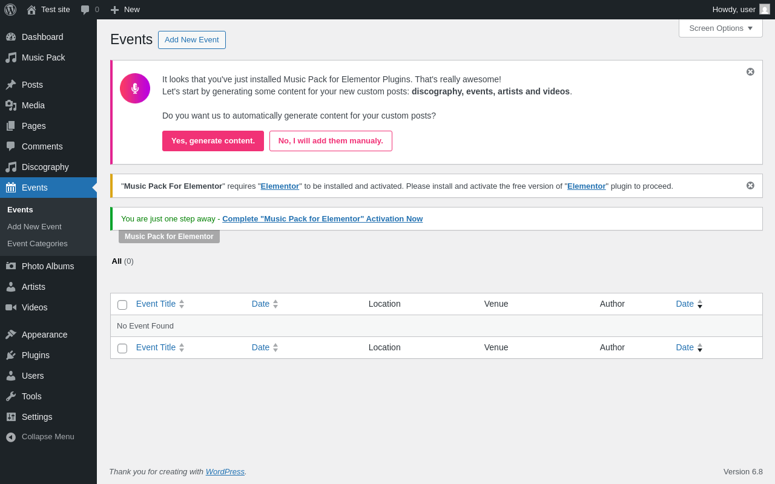The image size is (775, 484).
Task: Click Howdy, user account text
Action: (x=734, y=10)
